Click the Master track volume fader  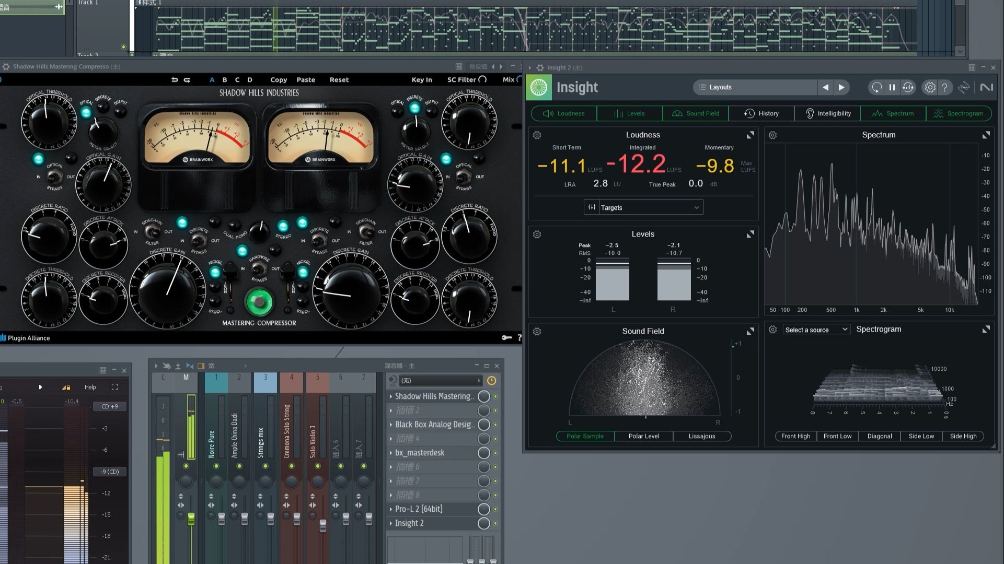(191, 519)
